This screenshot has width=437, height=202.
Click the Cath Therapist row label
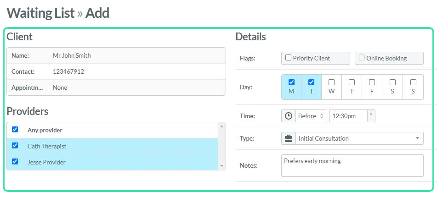coord(47,146)
